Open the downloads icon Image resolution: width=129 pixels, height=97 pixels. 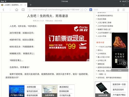coord(118,10)
